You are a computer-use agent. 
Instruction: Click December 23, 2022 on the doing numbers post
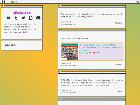tap(68, 66)
